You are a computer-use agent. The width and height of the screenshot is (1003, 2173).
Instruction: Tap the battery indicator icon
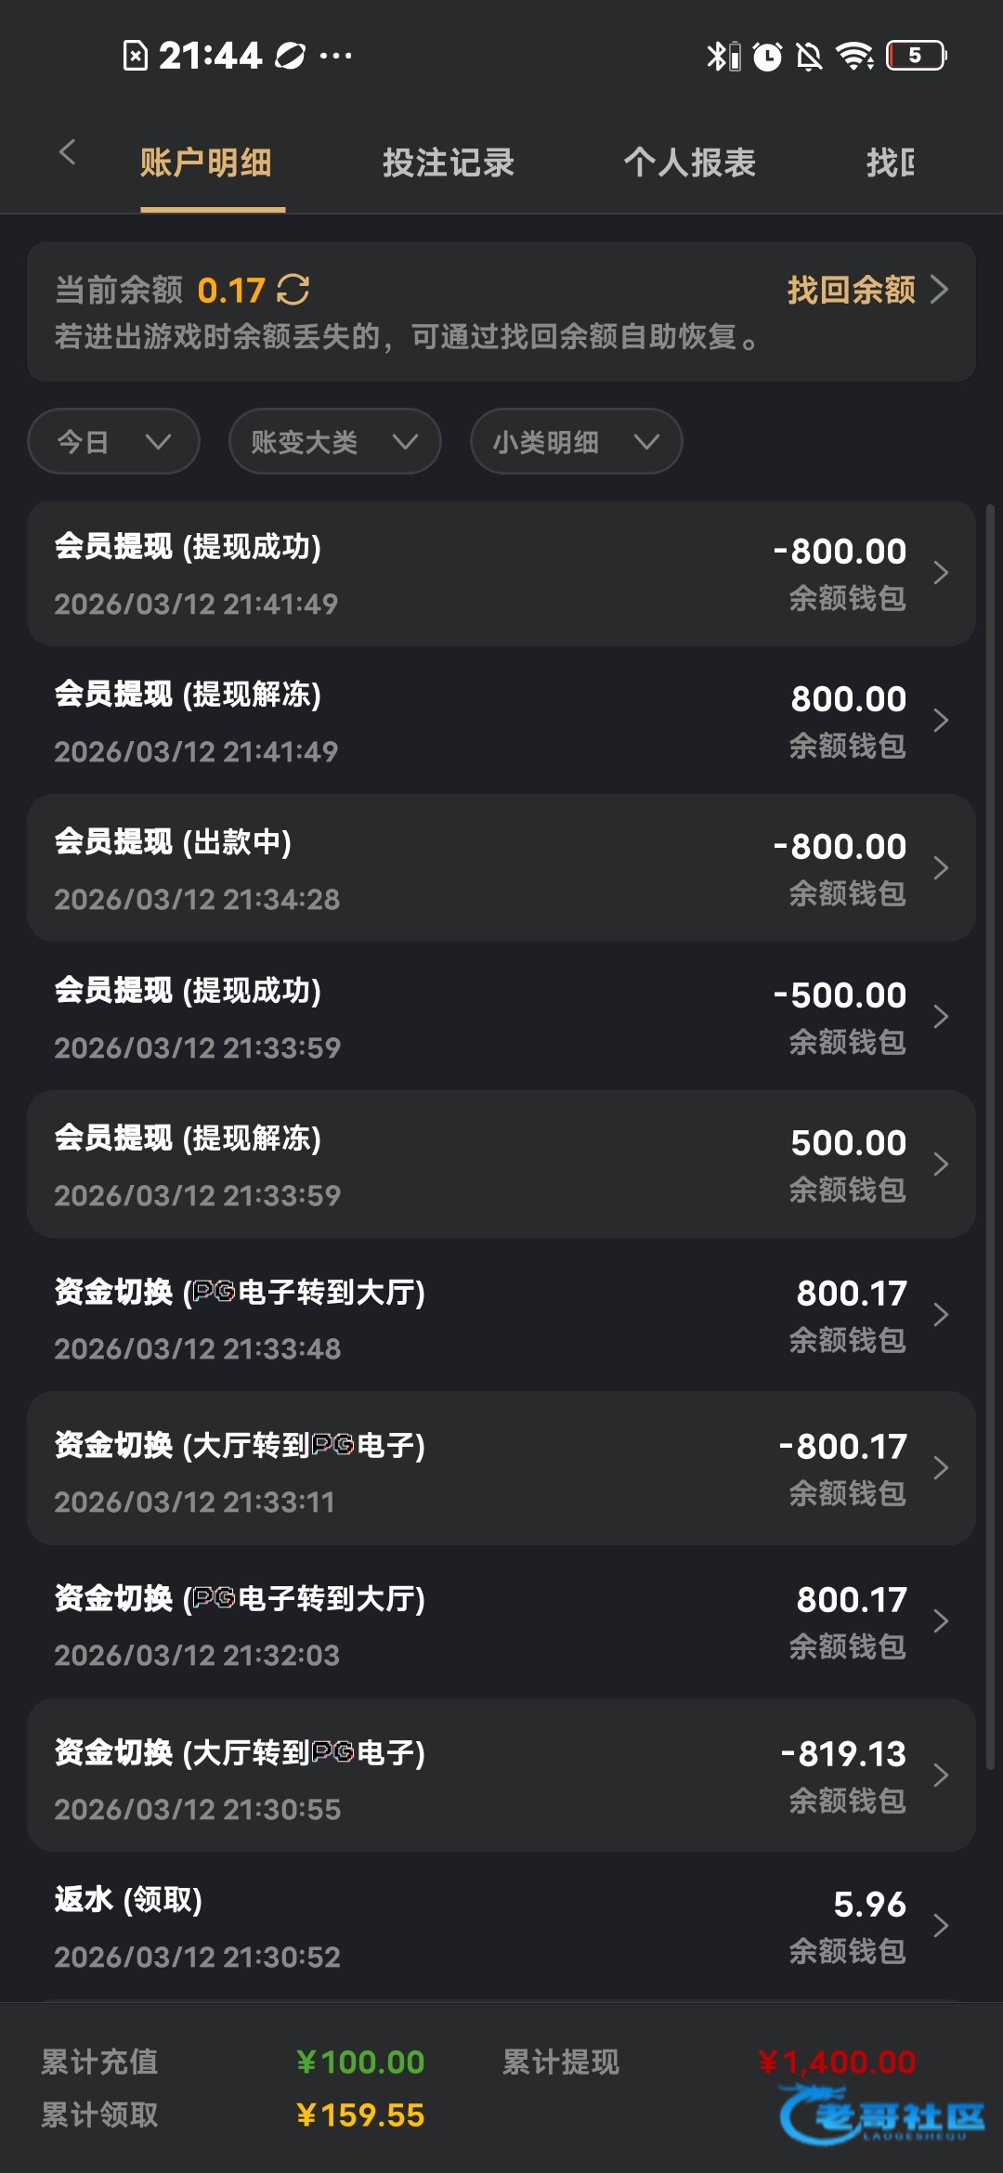point(916,56)
